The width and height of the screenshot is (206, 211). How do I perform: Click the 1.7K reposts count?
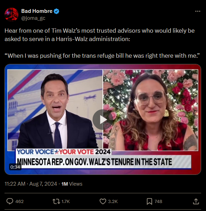66,202
